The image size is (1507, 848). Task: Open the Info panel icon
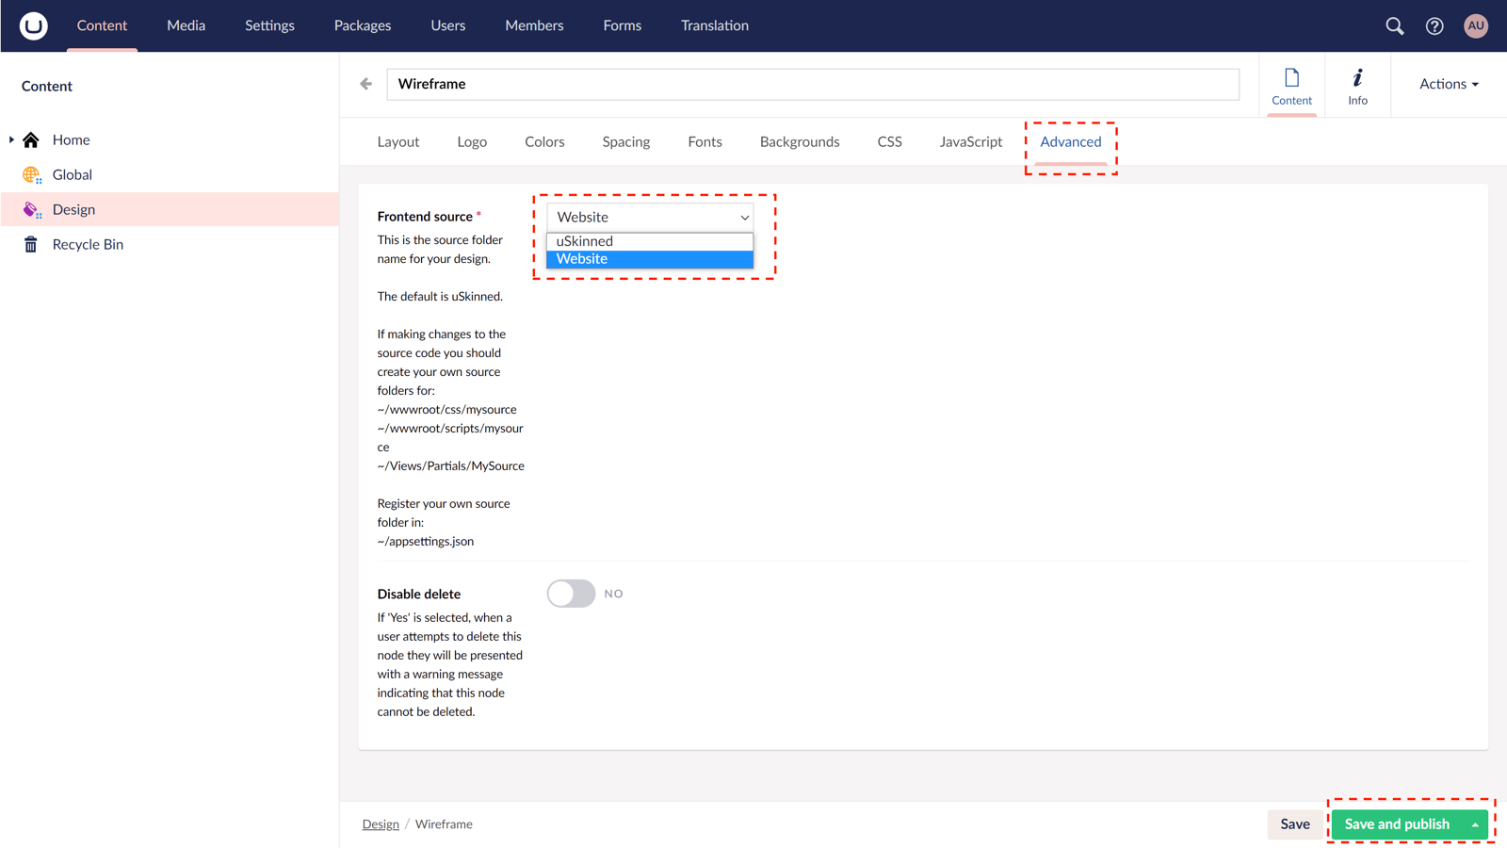[1357, 84]
